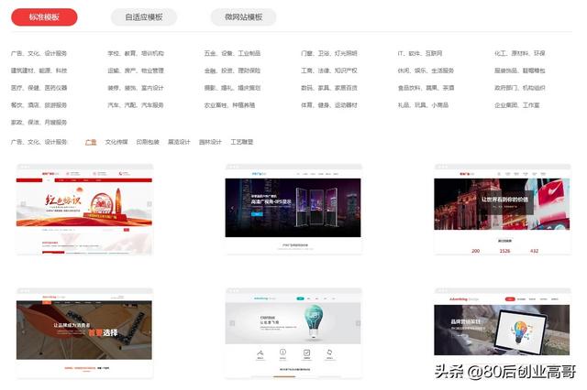Open the grey lightbulb template with icon row
The height and width of the screenshot is (390, 587).
pos(293,331)
